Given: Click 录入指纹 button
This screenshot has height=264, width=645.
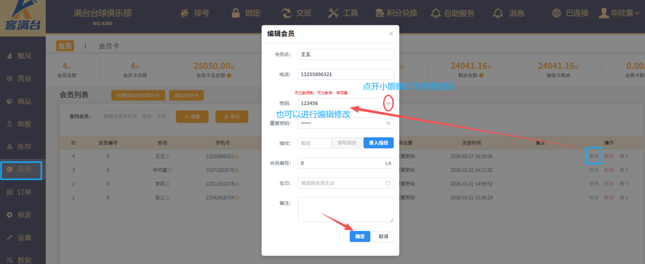Looking at the screenshot, I should (x=378, y=143).
